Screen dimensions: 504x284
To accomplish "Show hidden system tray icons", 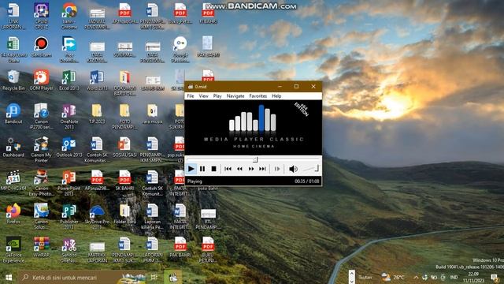I will [x=416, y=277].
